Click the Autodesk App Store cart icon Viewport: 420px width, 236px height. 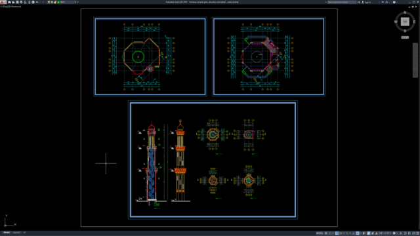383,2
